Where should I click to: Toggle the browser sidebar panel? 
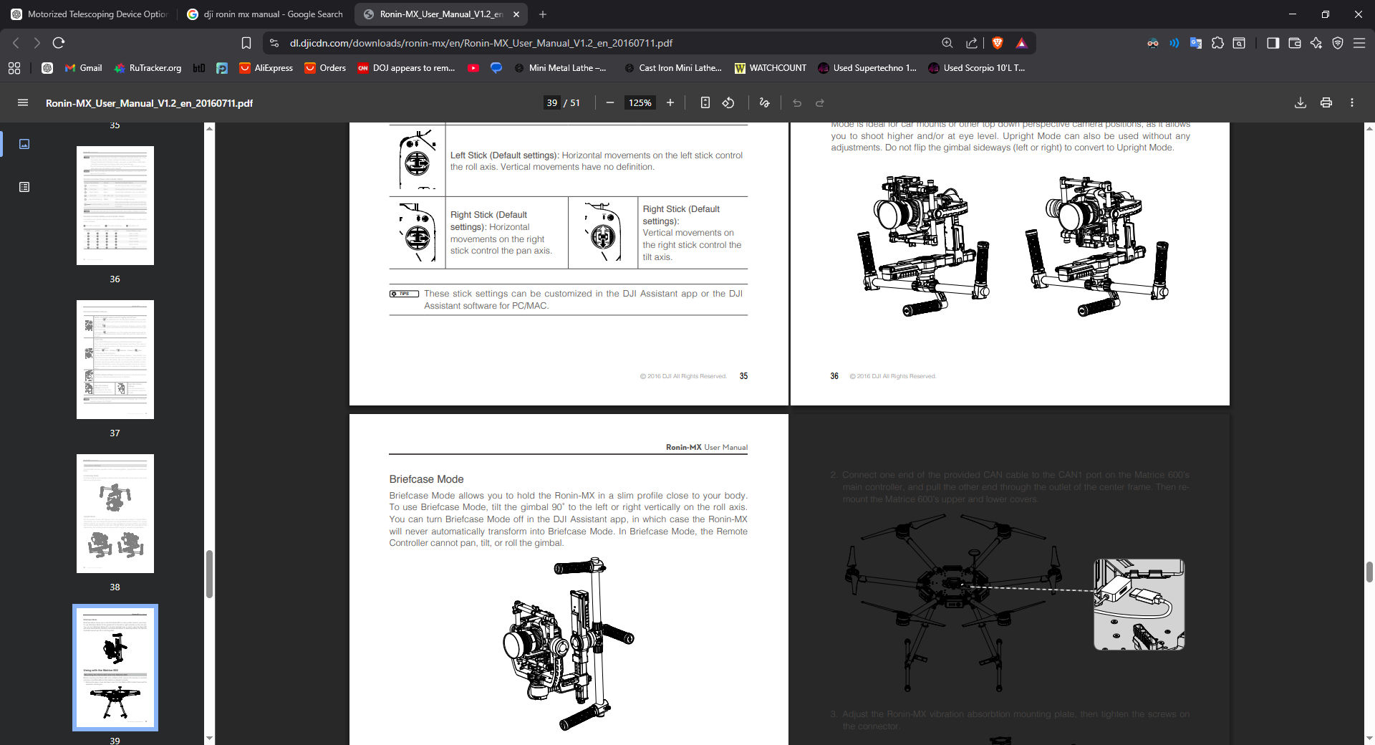[1273, 43]
